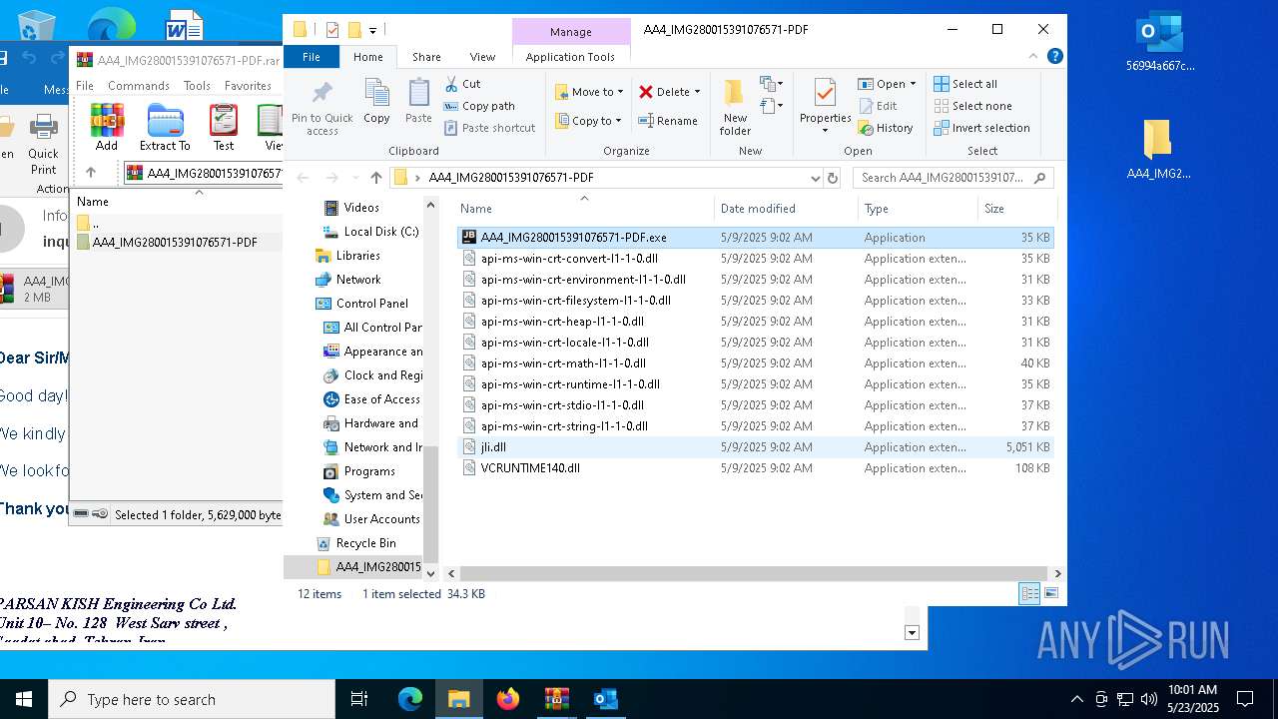
Task: Expand the Delete dropdown arrow
Action: coord(697,92)
